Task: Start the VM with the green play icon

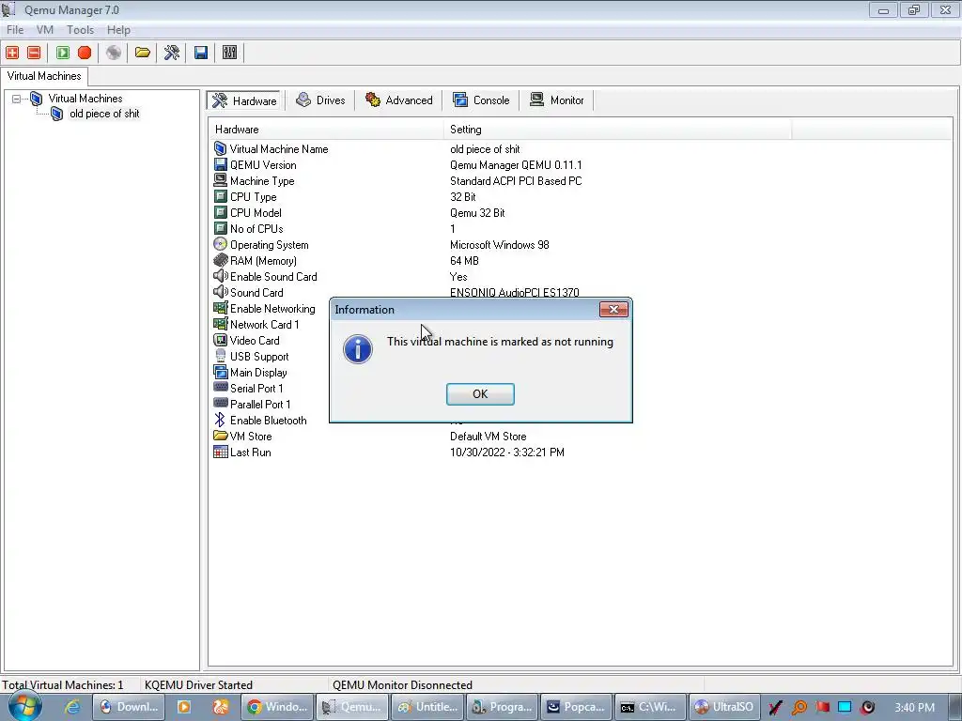Action: [63, 53]
